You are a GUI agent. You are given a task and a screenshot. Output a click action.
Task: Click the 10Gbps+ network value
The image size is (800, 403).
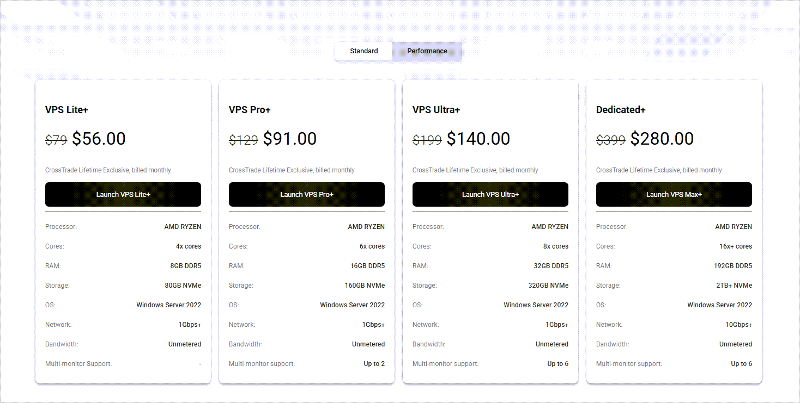click(735, 325)
